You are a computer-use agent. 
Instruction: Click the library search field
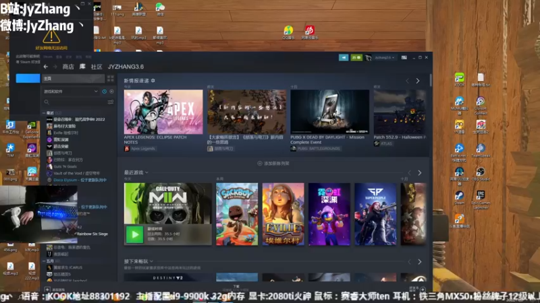(75, 102)
